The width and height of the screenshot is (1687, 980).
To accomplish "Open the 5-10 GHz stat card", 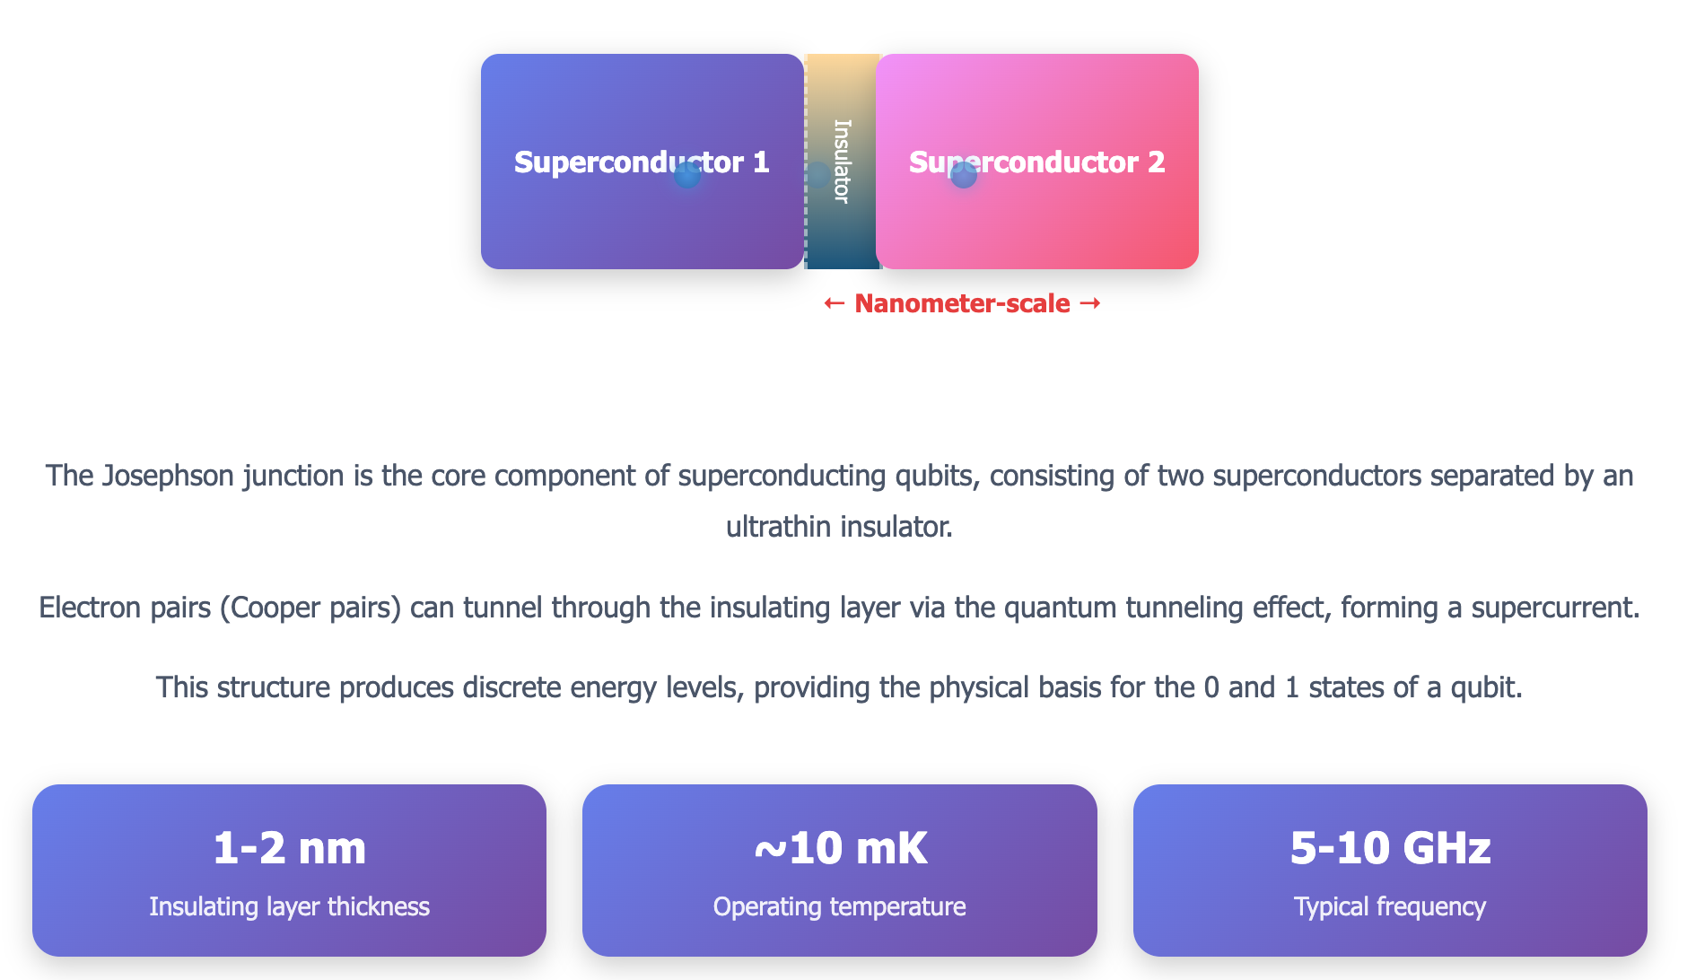I will coord(1390,870).
